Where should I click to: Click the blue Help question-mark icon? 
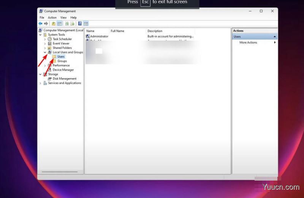pos(80,24)
